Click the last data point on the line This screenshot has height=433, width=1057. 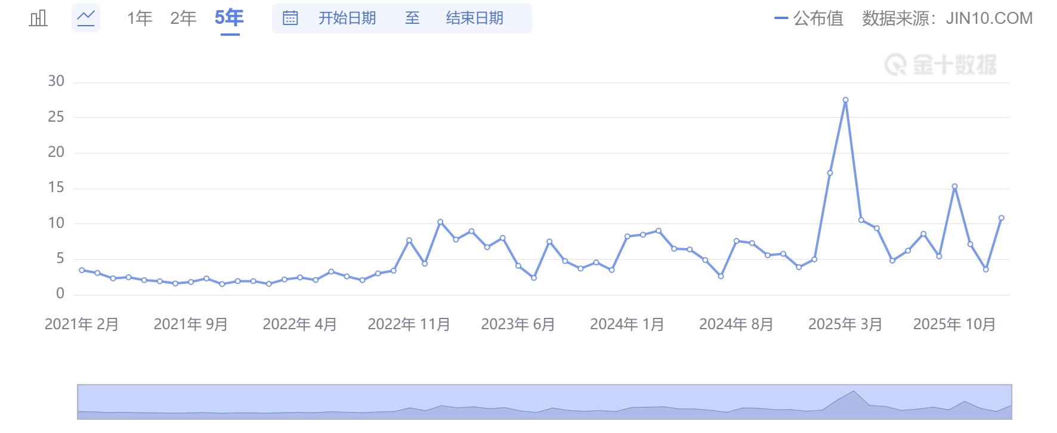click(x=1002, y=218)
